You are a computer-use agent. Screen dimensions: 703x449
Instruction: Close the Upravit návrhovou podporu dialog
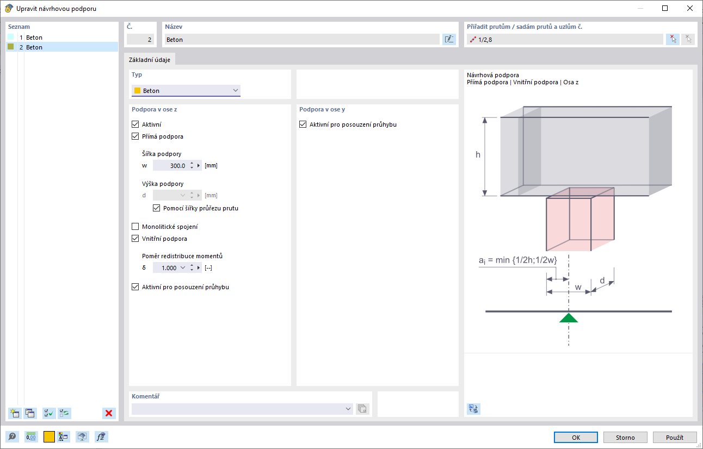pyautogui.click(x=690, y=8)
